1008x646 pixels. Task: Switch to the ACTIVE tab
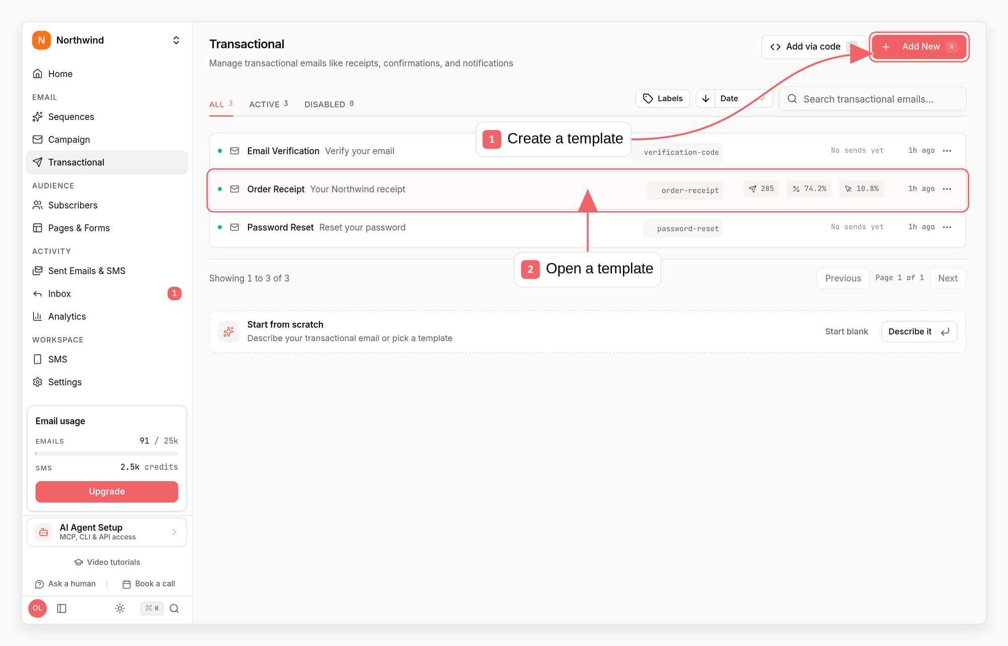[x=269, y=104]
